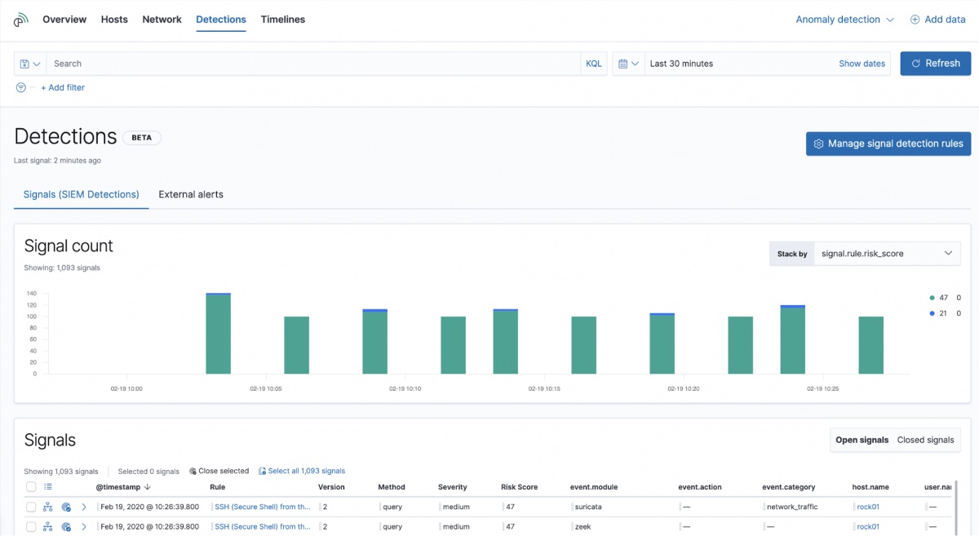Image resolution: width=979 pixels, height=536 pixels.
Task: Click the filter options icon beside Add filter
Action: point(21,87)
